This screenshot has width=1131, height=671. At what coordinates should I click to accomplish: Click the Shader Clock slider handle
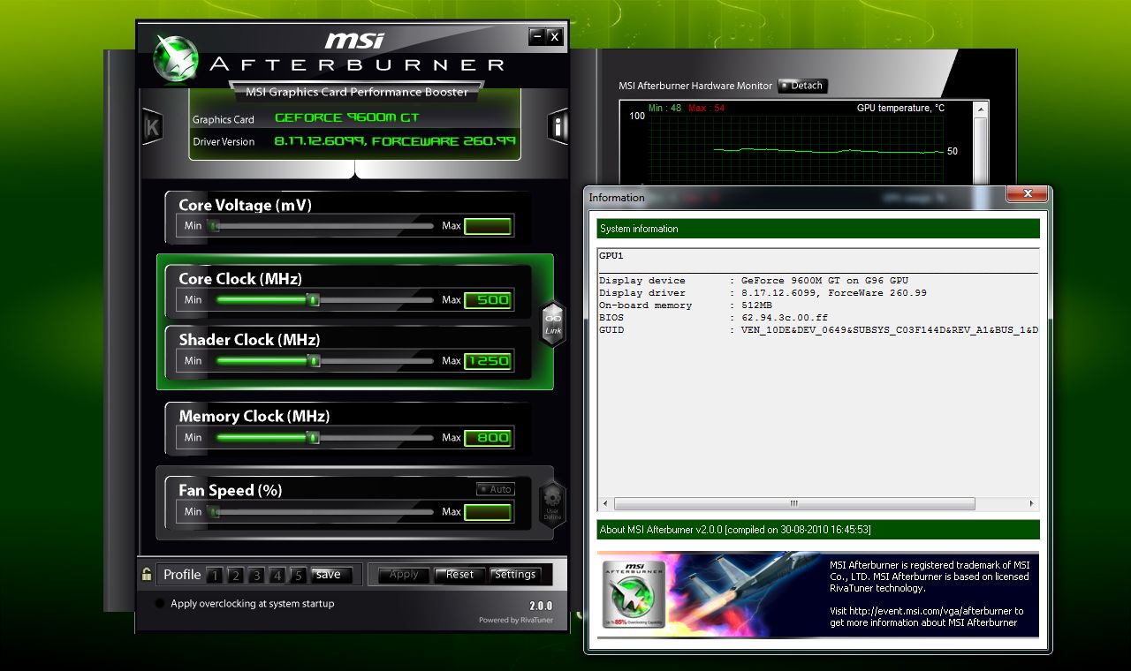click(314, 361)
